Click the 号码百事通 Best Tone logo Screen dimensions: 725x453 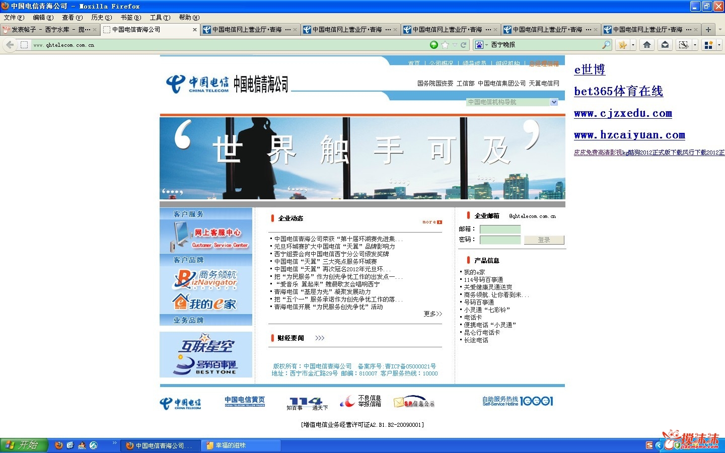[x=205, y=365]
